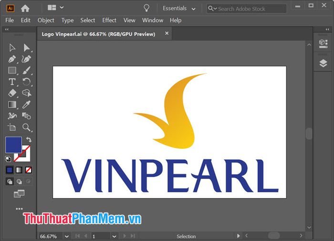Select the Artboard tool

click(12, 127)
